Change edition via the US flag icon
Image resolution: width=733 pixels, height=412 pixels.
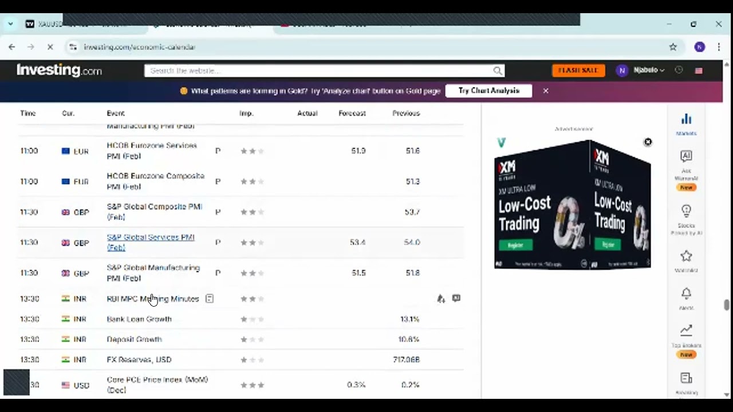coord(699,70)
